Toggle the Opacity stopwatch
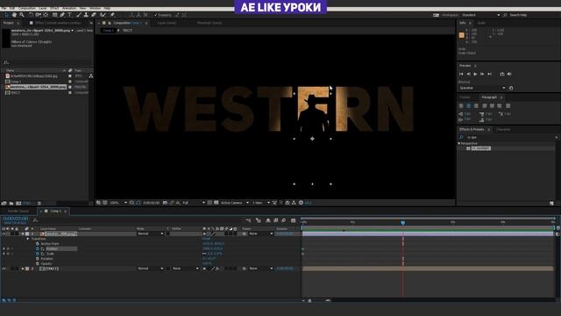This screenshot has width=561, height=316. [38, 263]
